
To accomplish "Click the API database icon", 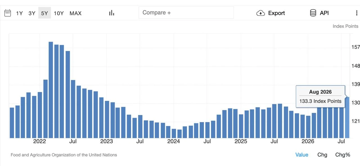I will coord(313,13).
